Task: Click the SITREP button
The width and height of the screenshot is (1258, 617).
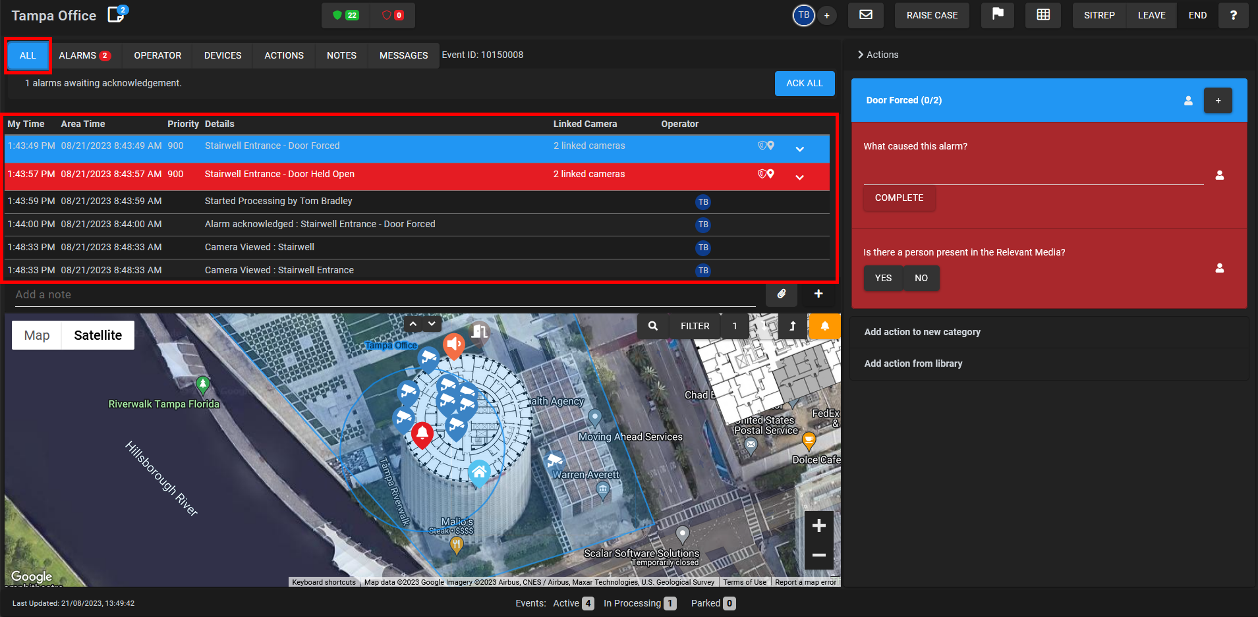Action: tap(1099, 15)
